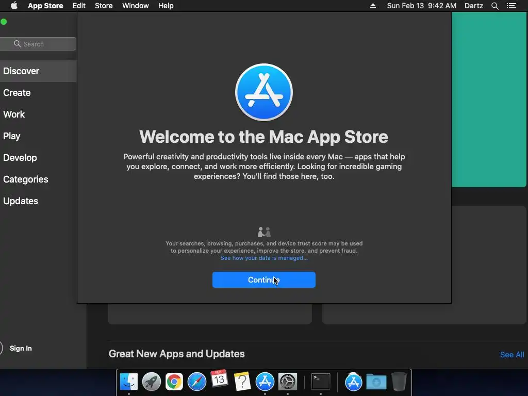Image resolution: width=528 pixels, height=396 pixels.
Task: Open Terminal from the Dock
Action: click(320, 382)
